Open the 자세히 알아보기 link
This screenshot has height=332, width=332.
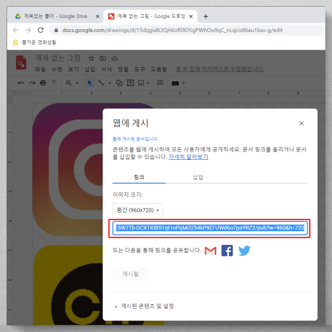click(188, 157)
